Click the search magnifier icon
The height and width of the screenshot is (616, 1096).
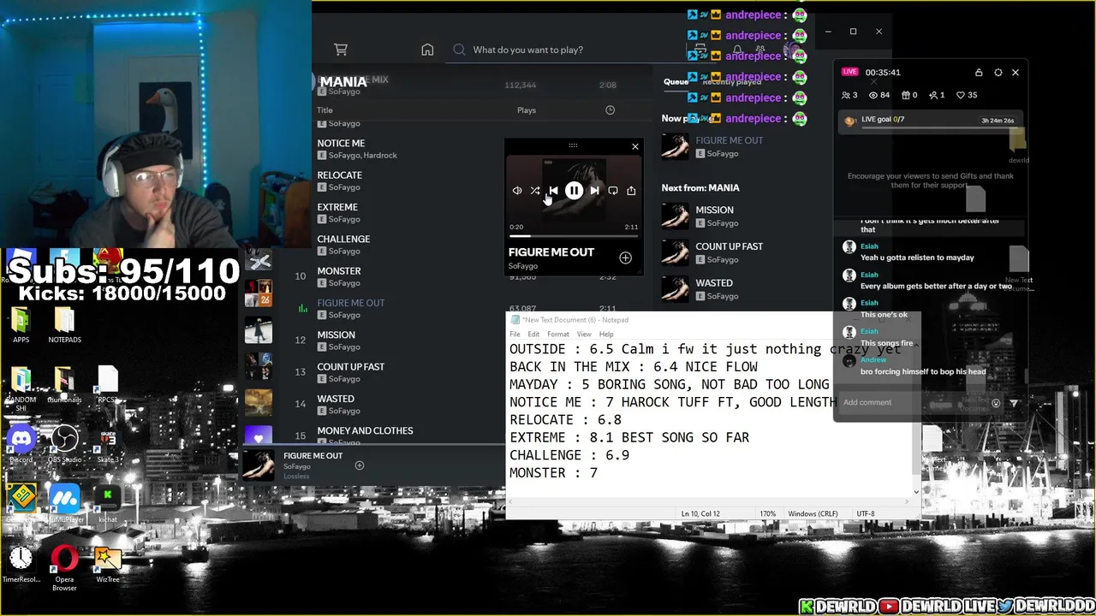[x=459, y=50]
